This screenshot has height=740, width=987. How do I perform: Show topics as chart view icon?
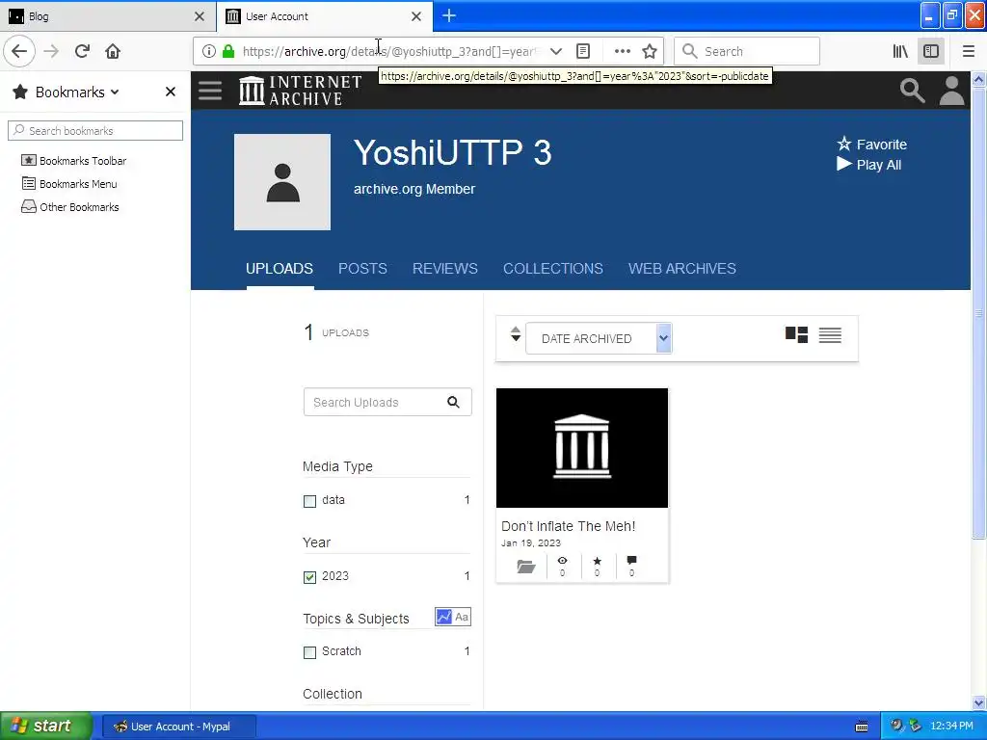tap(443, 617)
